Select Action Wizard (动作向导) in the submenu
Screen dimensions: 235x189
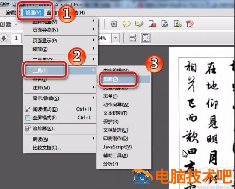[x=123, y=105]
